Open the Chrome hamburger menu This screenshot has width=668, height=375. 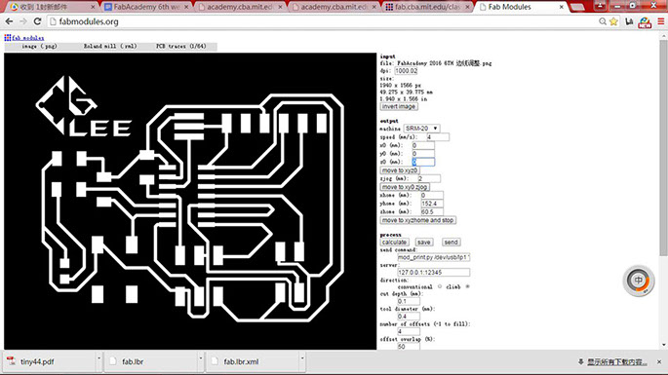(661, 21)
